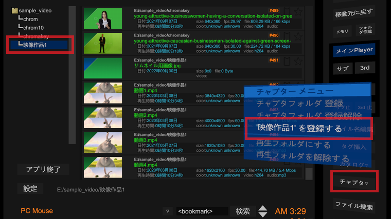Open the 動画4.mp4 thumbnail

click(x=103, y=168)
